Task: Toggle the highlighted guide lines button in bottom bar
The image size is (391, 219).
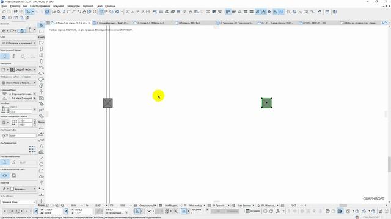Action: tap(137, 211)
